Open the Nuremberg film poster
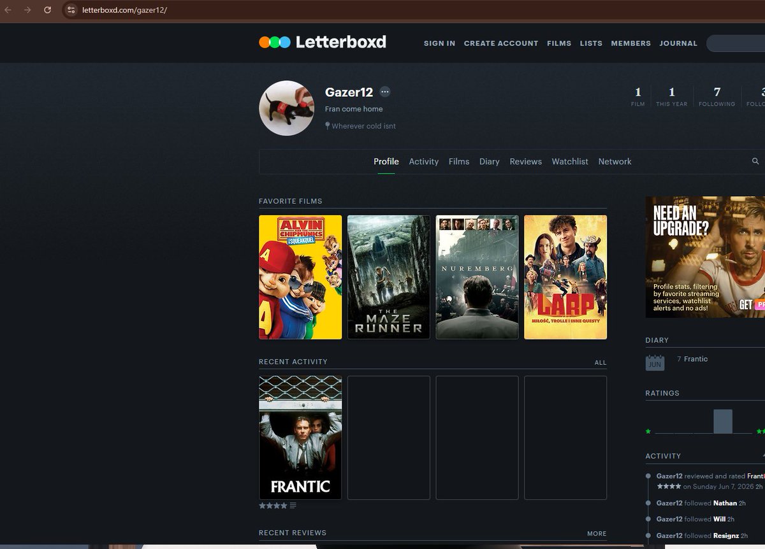 click(477, 277)
